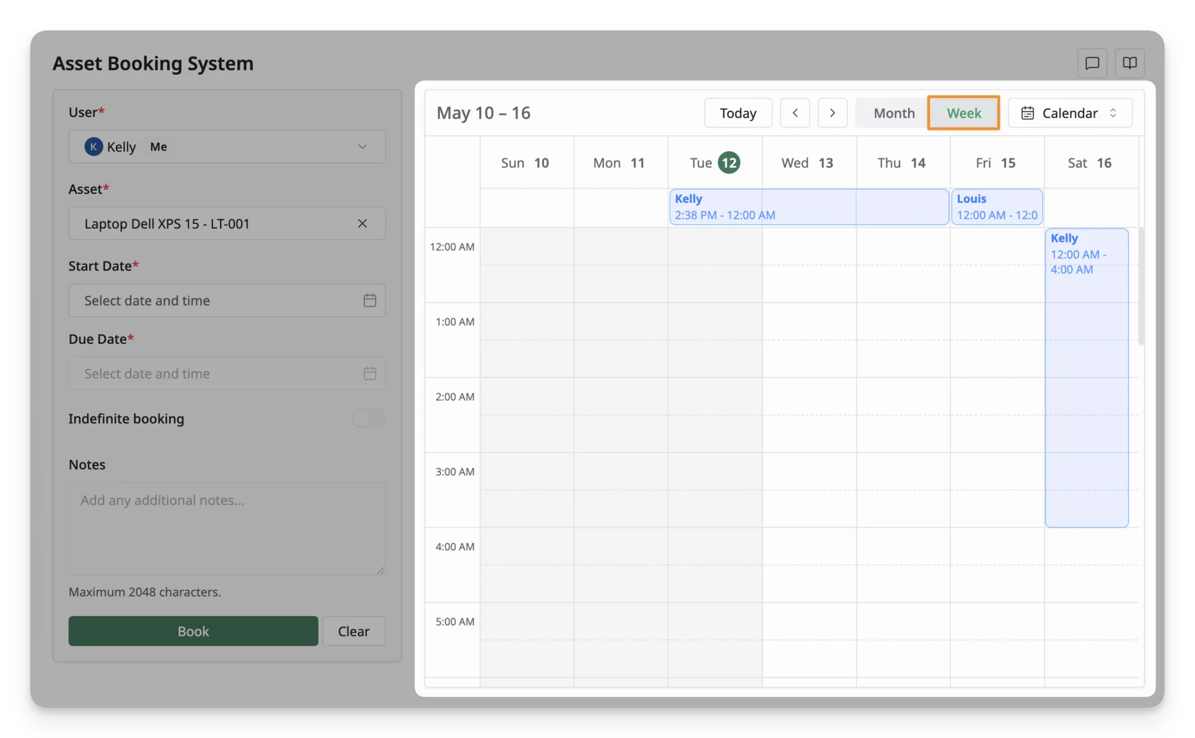Expand the User dropdown chevron

tap(362, 147)
